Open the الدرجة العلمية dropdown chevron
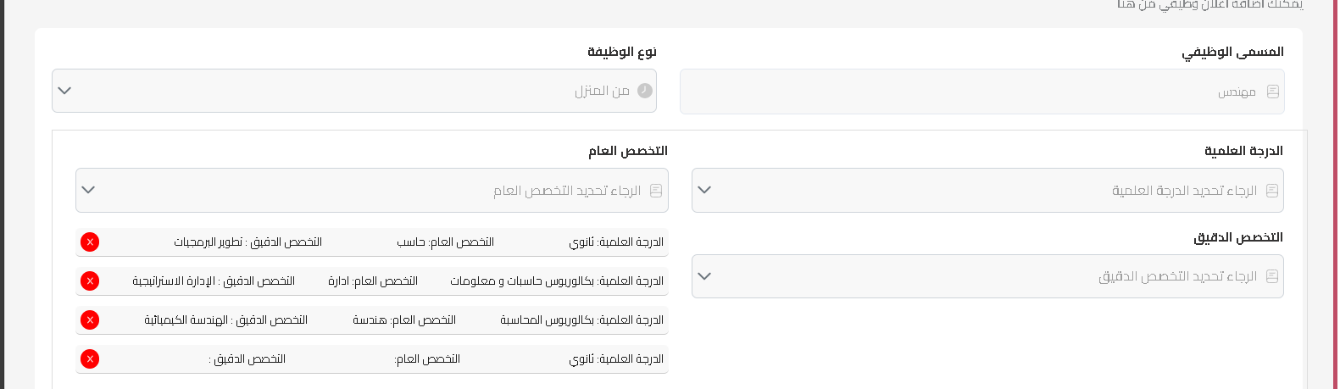 coord(704,190)
